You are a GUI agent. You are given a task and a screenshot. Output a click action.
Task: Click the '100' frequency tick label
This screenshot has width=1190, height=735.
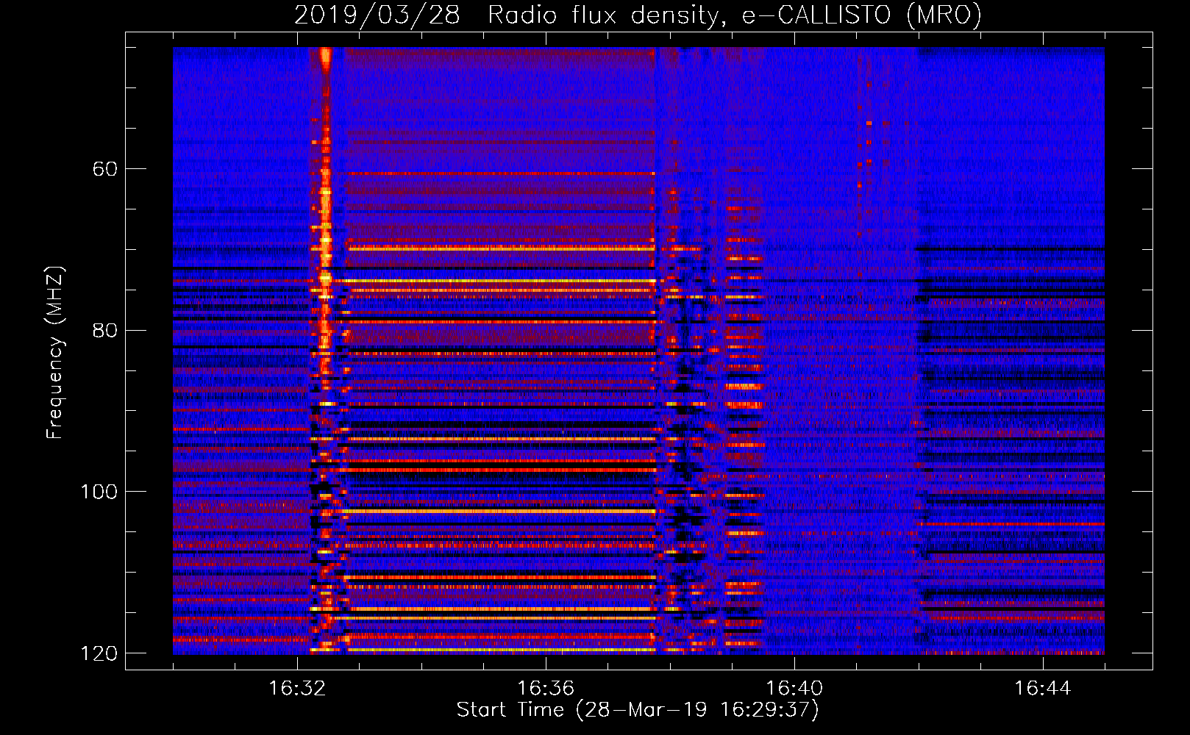coord(99,492)
